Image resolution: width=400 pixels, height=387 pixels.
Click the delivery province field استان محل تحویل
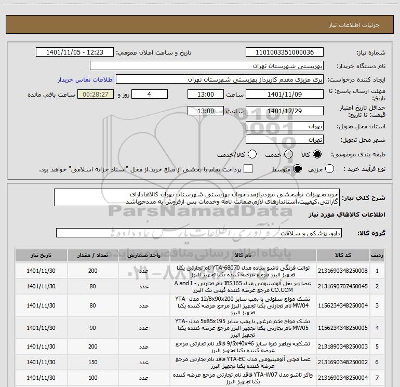coord(285,126)
